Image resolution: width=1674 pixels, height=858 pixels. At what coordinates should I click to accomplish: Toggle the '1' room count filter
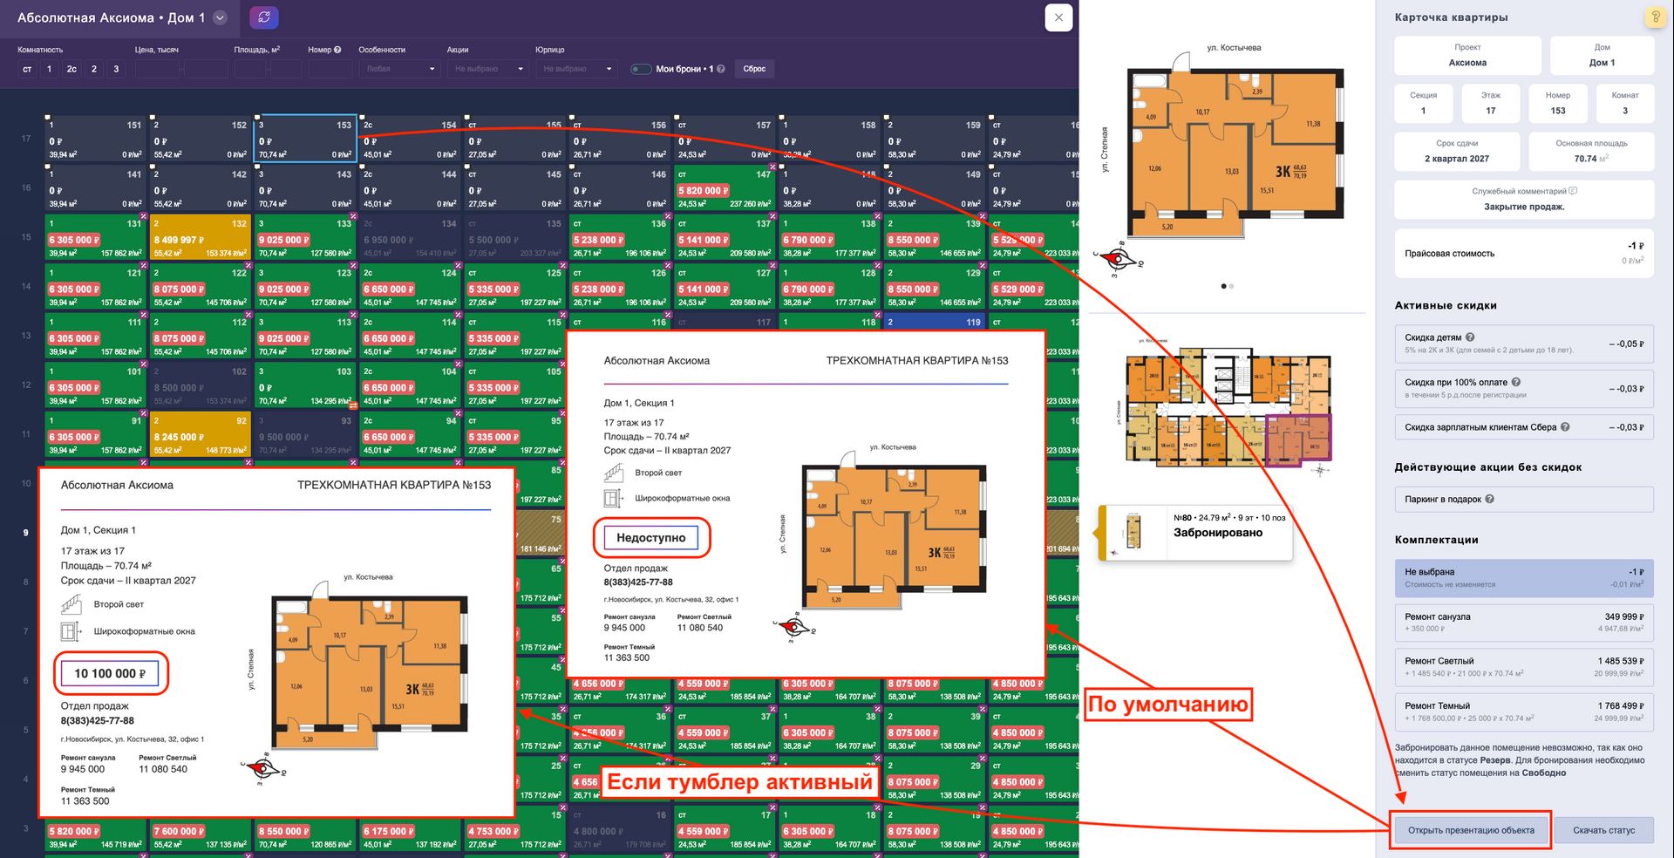click(x=49, y=69)
